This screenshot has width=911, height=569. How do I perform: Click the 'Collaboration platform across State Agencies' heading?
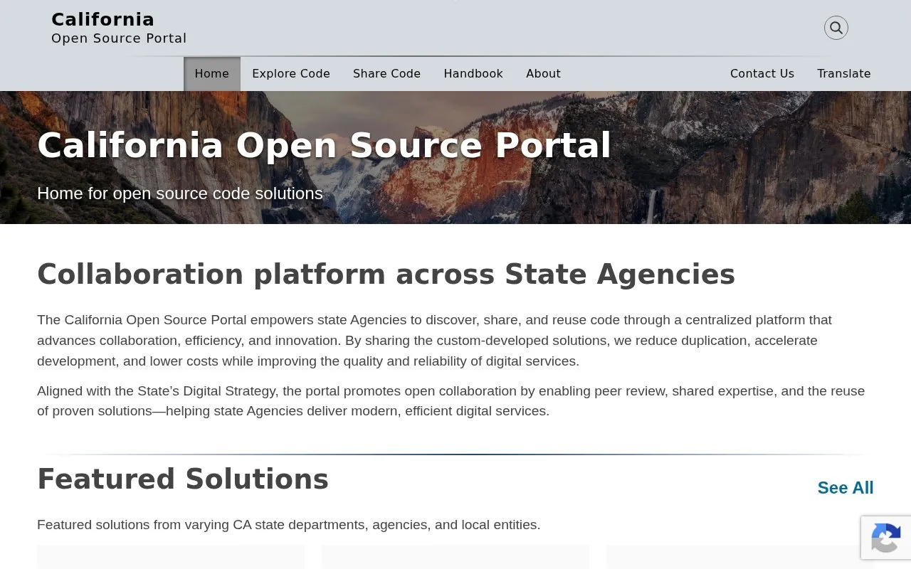[x=386, y=275]
